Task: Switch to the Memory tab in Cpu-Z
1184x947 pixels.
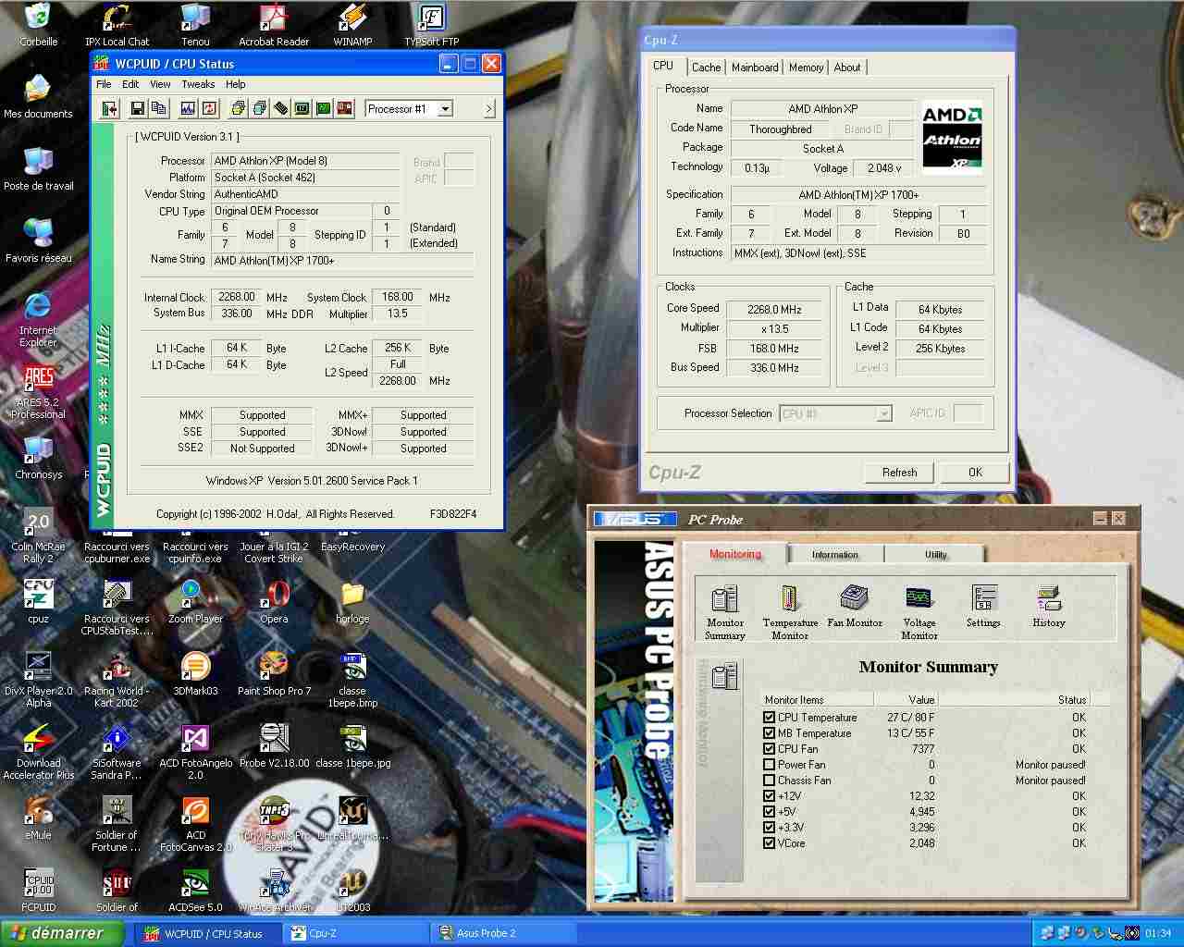Action: pyautogui.click(x=806, y=68)
